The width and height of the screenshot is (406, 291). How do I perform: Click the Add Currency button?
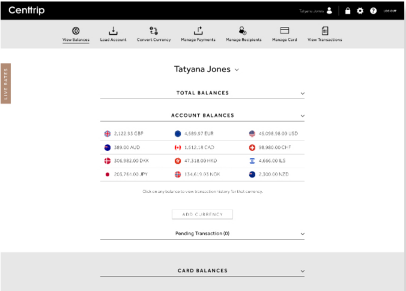point(202,214)
